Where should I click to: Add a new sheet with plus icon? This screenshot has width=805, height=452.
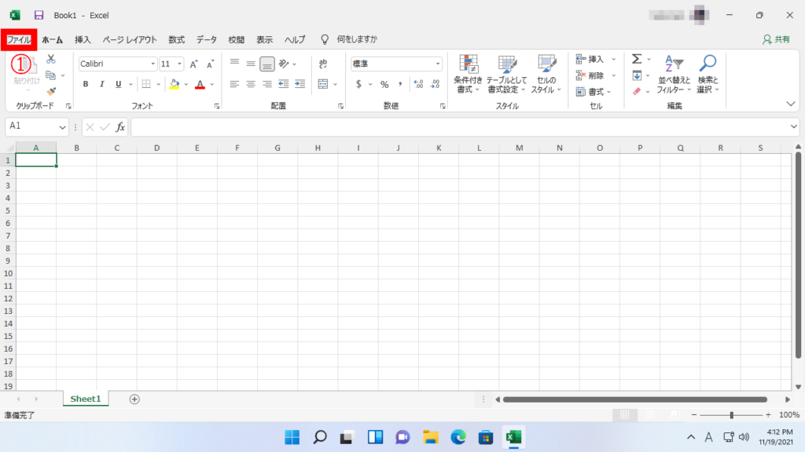pos(134,399)
